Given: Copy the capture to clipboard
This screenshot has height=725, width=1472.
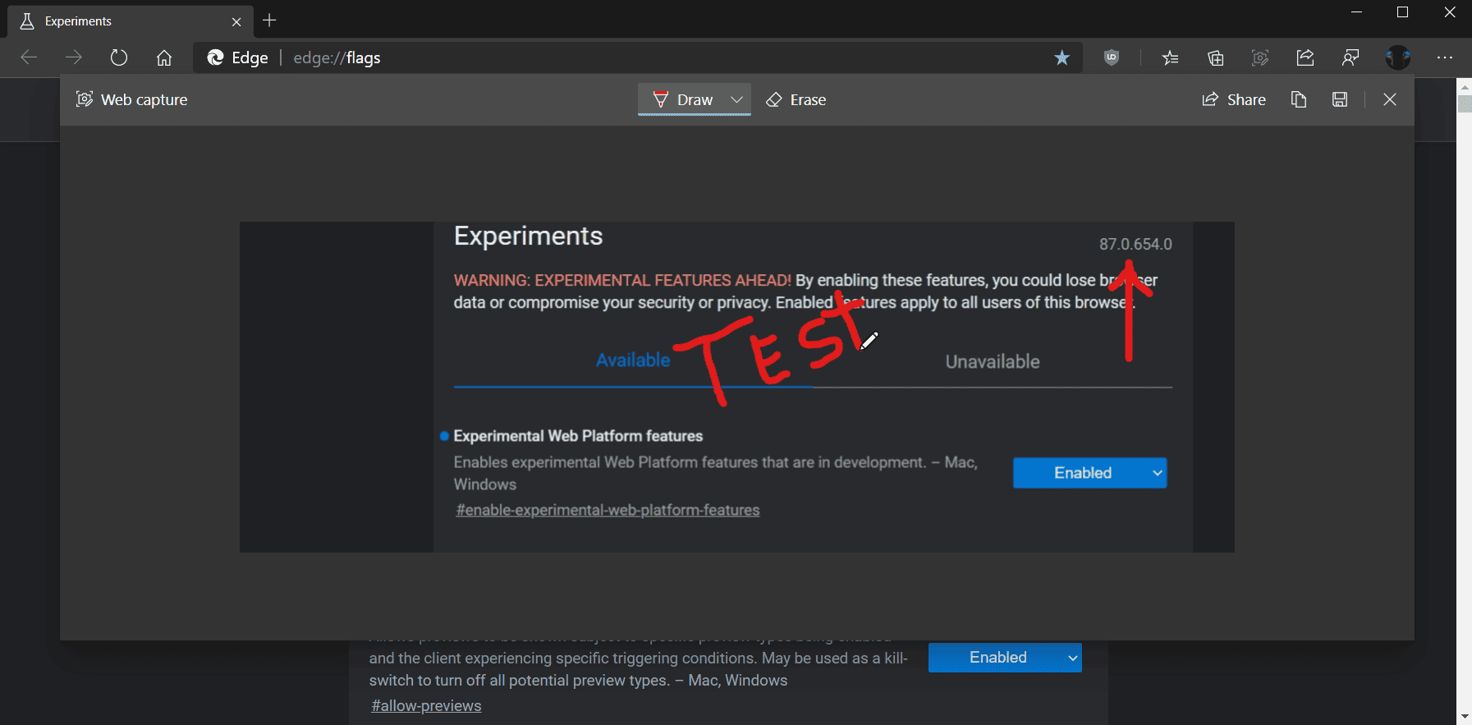Looking at the screenshot, I should [x=1299, y=99].
